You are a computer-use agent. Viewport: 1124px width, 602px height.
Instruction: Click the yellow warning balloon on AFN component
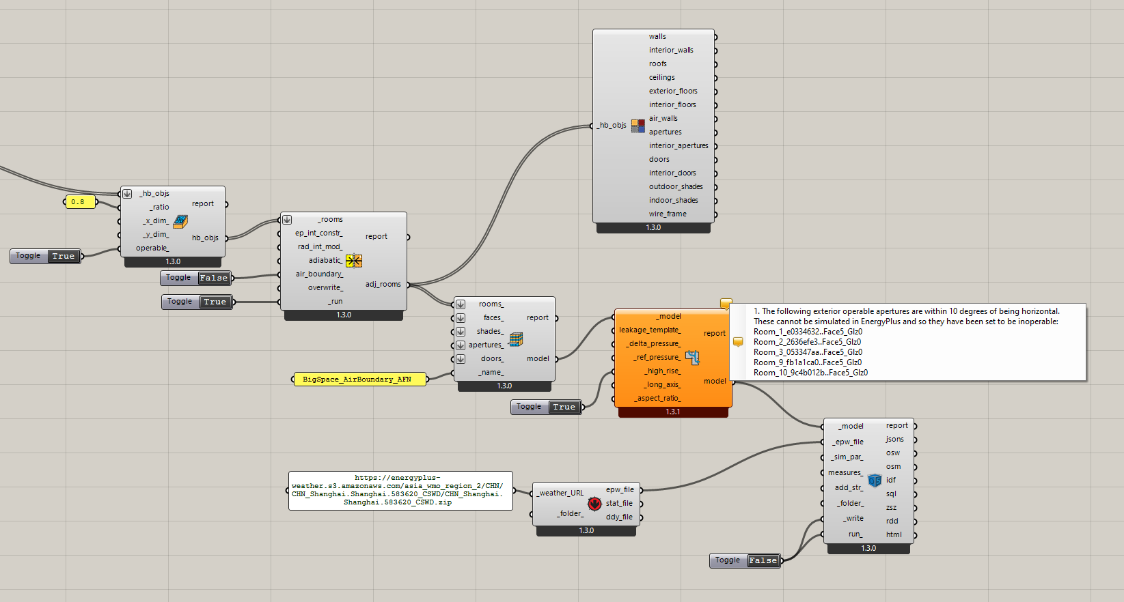click(726, 303)
